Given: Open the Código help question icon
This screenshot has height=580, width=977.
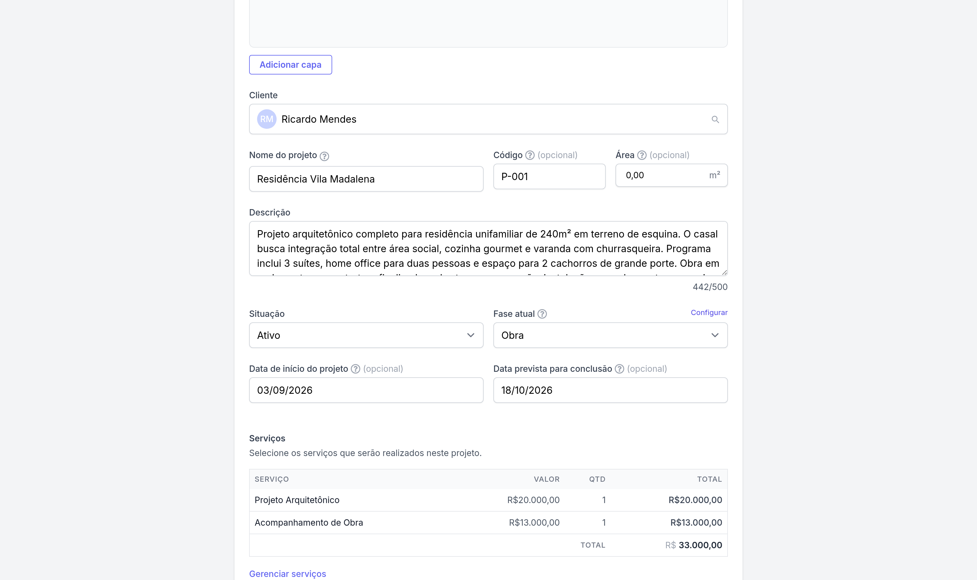Looking at the screenshot, I should (529, 155).
